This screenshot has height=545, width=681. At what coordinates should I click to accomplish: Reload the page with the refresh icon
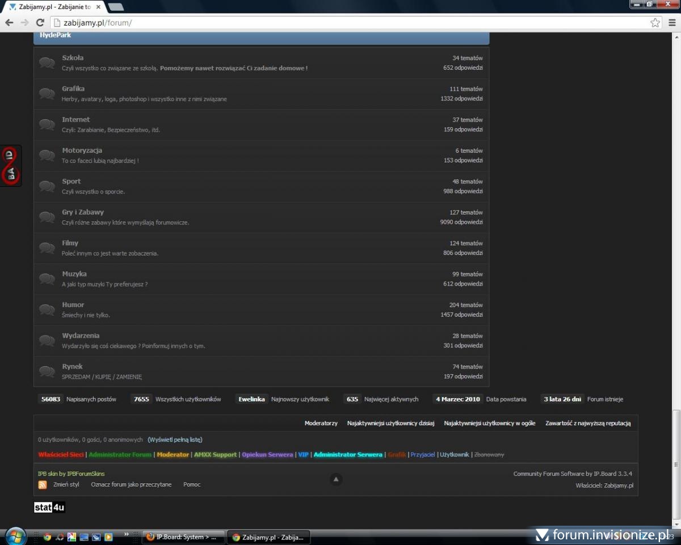click(40, 23)
